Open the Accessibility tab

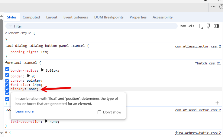click(163, 17)
